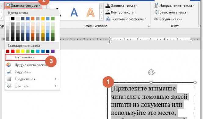Open the Стили WordArt dialog launcher

148,26
